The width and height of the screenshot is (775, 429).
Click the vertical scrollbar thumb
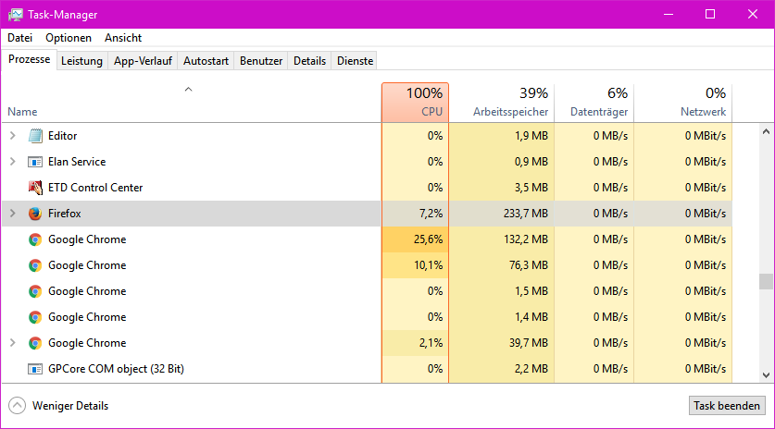click(x=765, y=281)
